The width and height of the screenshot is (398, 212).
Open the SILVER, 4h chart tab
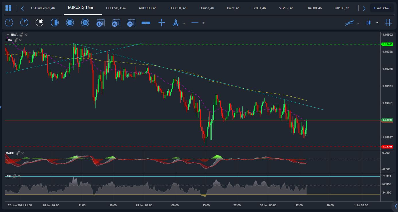tap(286, 8)
